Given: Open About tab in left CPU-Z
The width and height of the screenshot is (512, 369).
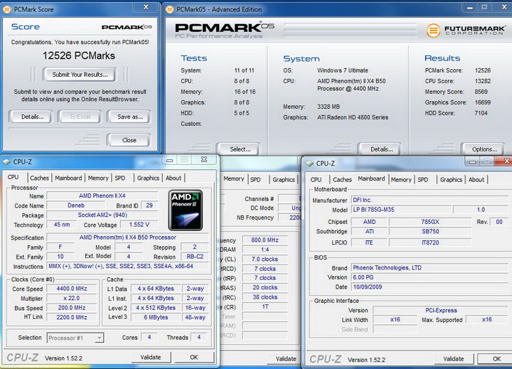Looking at the screenshot, I should click(174, 178).
